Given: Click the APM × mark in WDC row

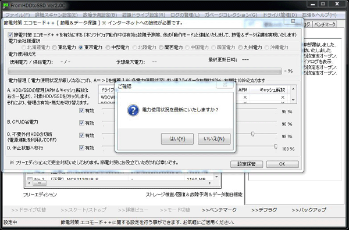Looking at the screenshot, I should [x=245, y=98].
